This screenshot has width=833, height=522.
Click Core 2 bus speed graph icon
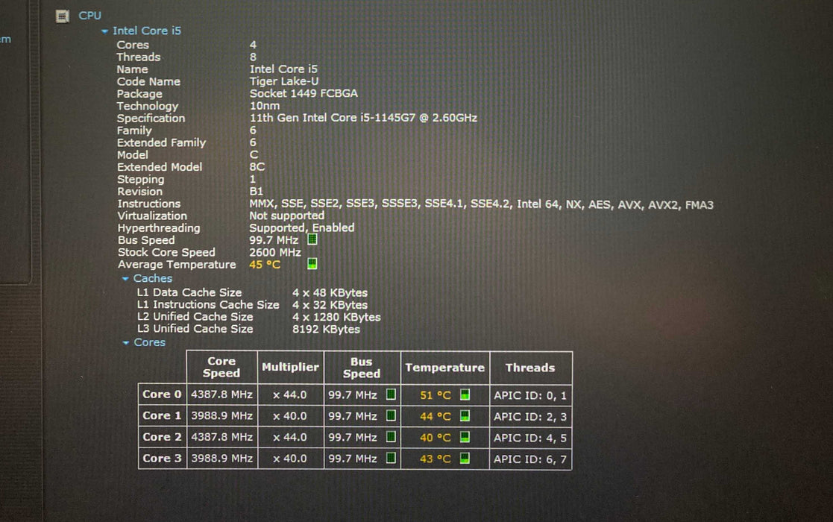click(391, 437)
